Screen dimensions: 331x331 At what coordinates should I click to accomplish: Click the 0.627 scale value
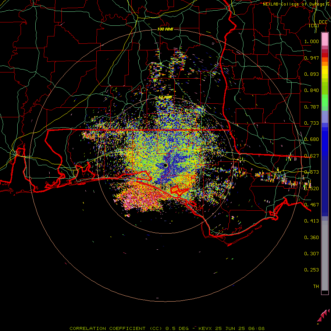point(312,156)
